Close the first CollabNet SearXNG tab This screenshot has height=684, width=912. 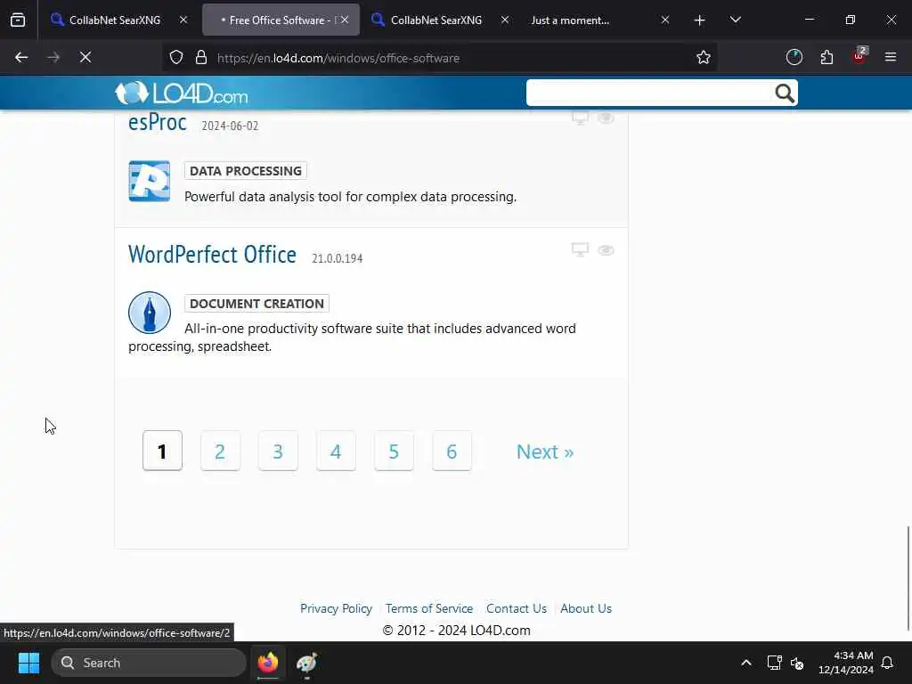coord(183,20)
